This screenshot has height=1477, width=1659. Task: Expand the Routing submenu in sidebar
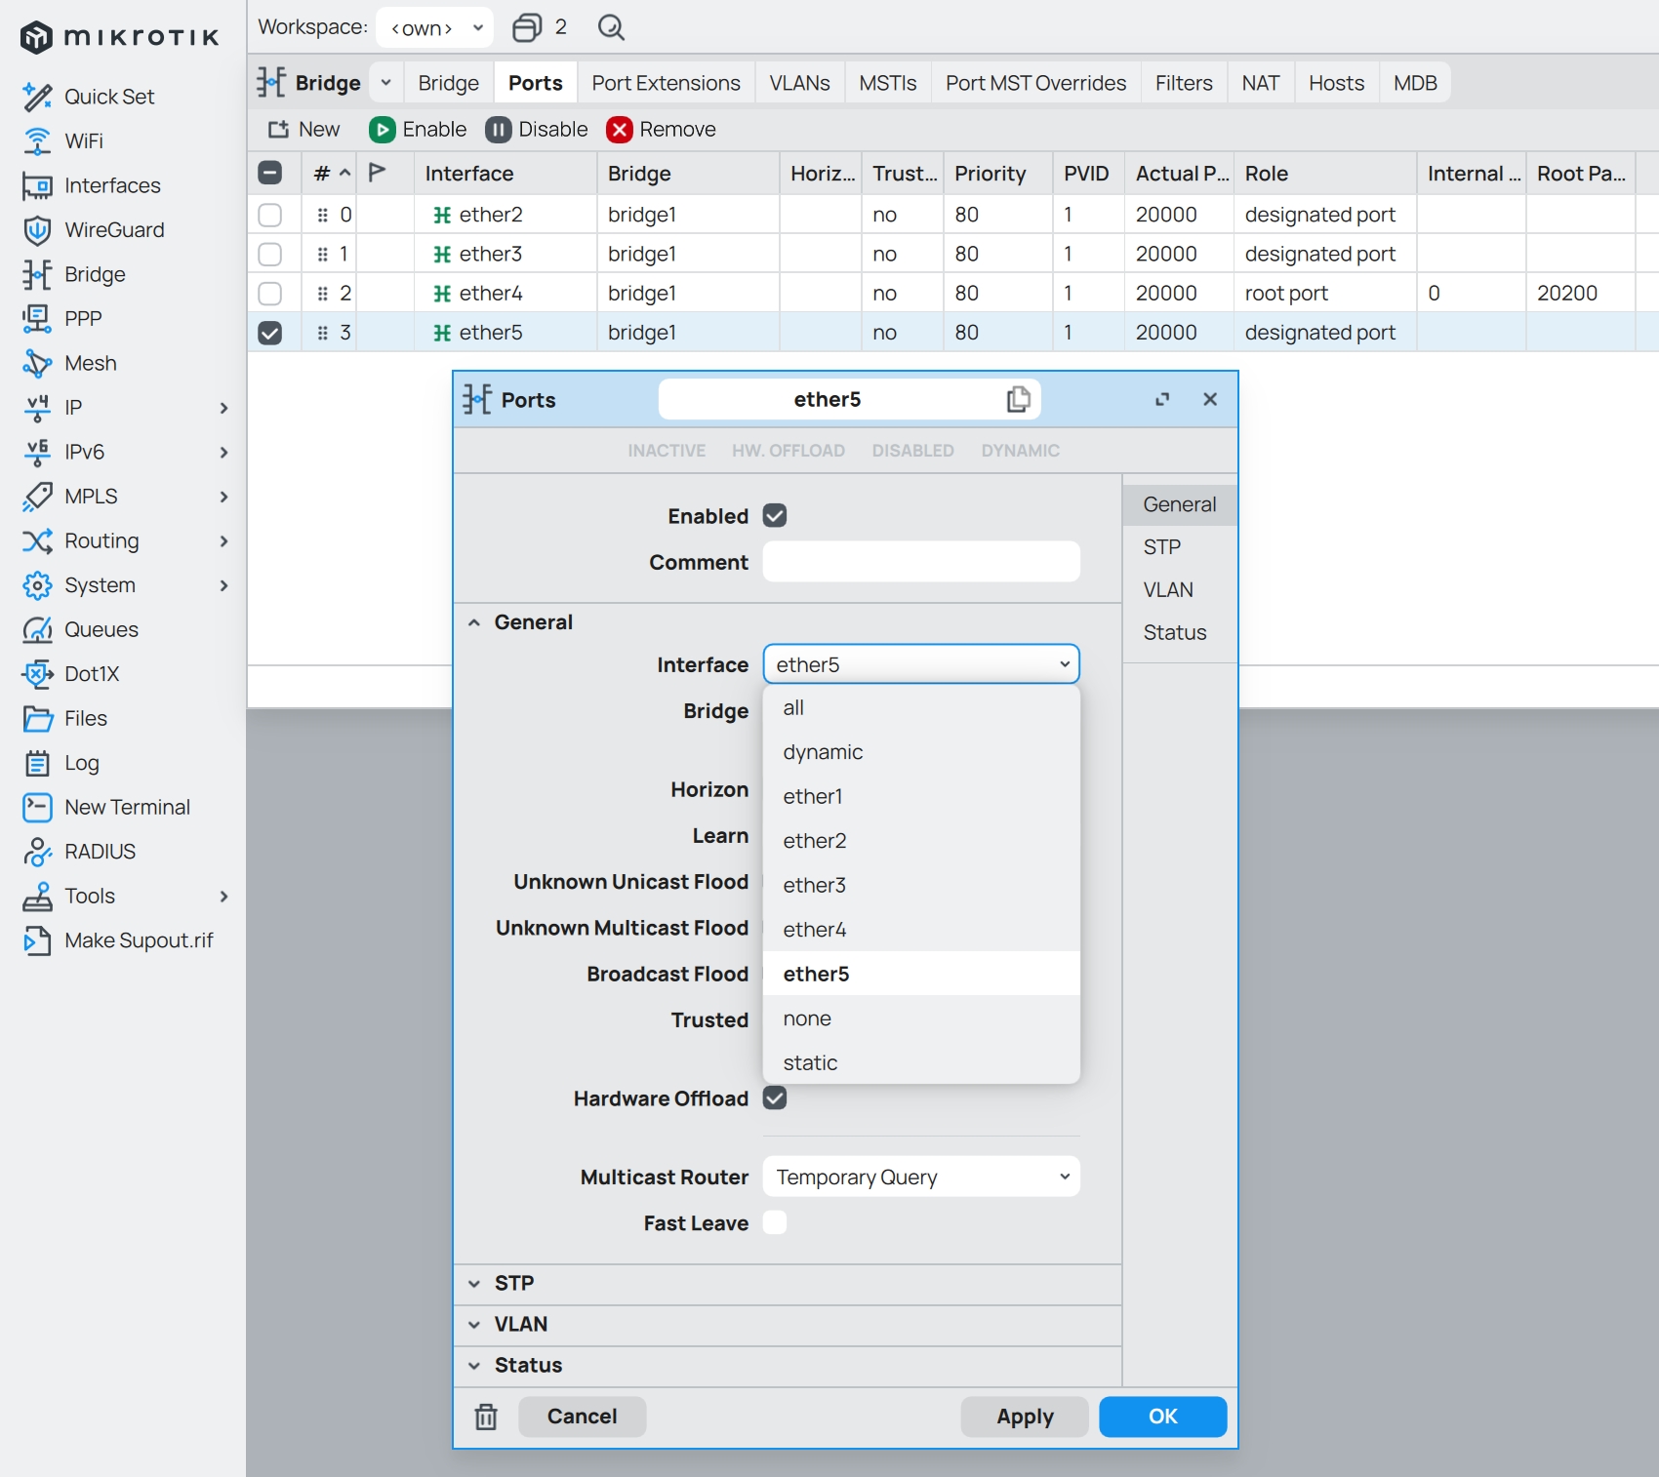pos(223,541)
